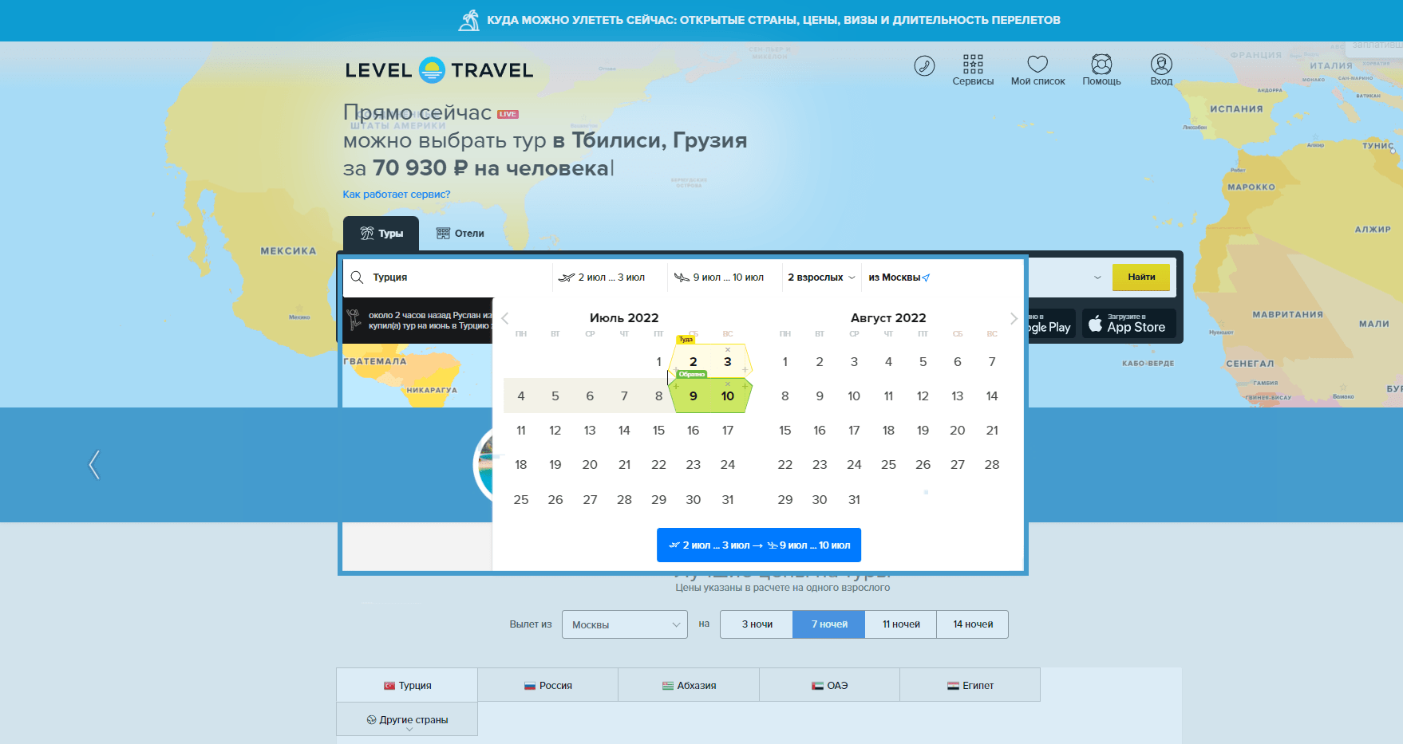1403x744 pixels.
Task: Open departure dates 2 июл ... 3 июл
Action: [611, 278]
